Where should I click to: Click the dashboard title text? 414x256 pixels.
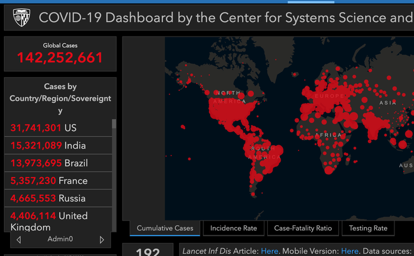tap(226, 18)
